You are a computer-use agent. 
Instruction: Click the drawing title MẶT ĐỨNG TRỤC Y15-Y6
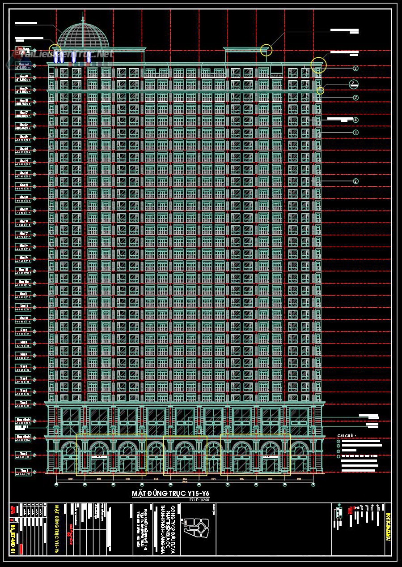click(170, 493)
